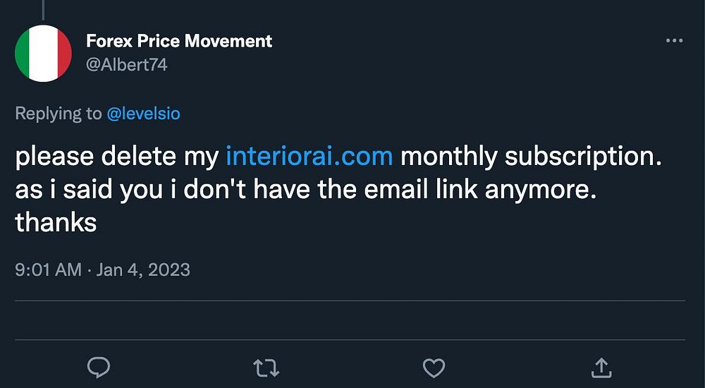Click the "please delete my" tweet text

pyautogui.click(x=116, y=156)
